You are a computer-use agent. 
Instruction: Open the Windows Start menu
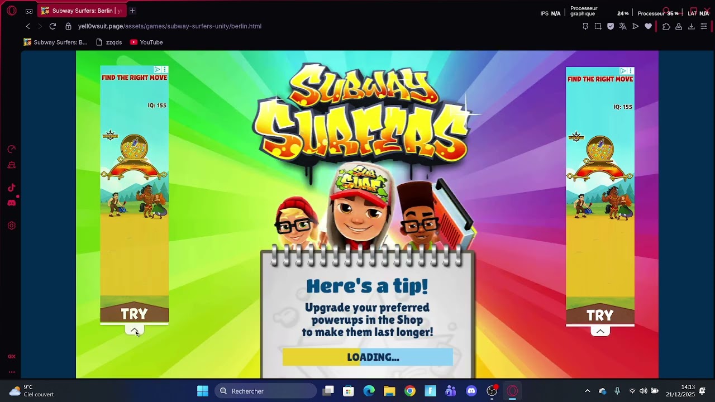click(203, 391)
